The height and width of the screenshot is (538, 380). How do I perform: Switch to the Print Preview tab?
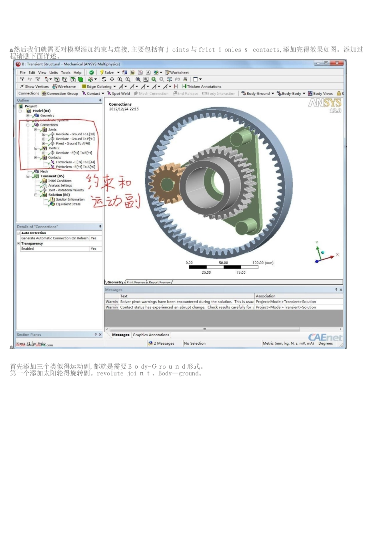coord(136,282)
